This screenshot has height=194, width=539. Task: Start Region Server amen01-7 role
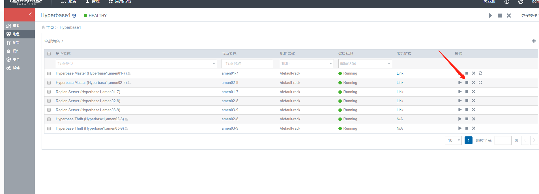[460, 91]
